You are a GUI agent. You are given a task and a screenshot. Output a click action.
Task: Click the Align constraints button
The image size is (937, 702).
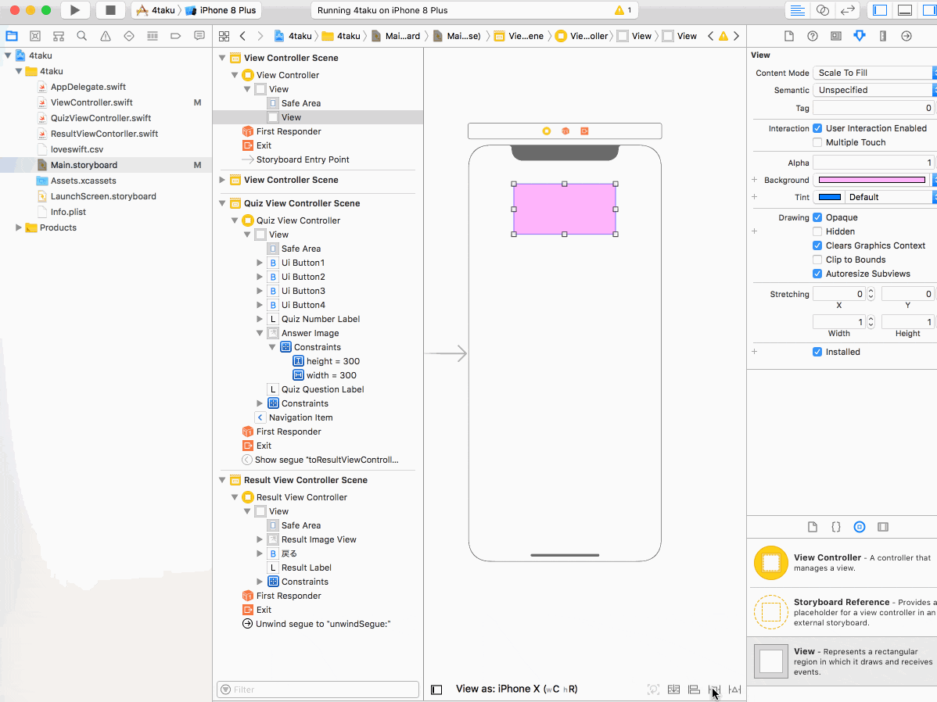[x=694, y=689]
